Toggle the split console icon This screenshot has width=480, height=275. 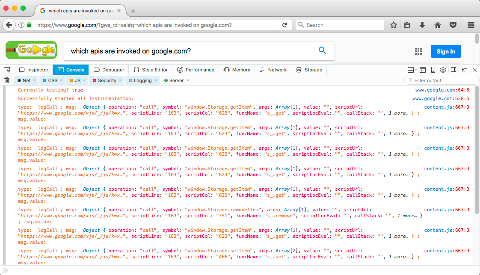[423, 70]
